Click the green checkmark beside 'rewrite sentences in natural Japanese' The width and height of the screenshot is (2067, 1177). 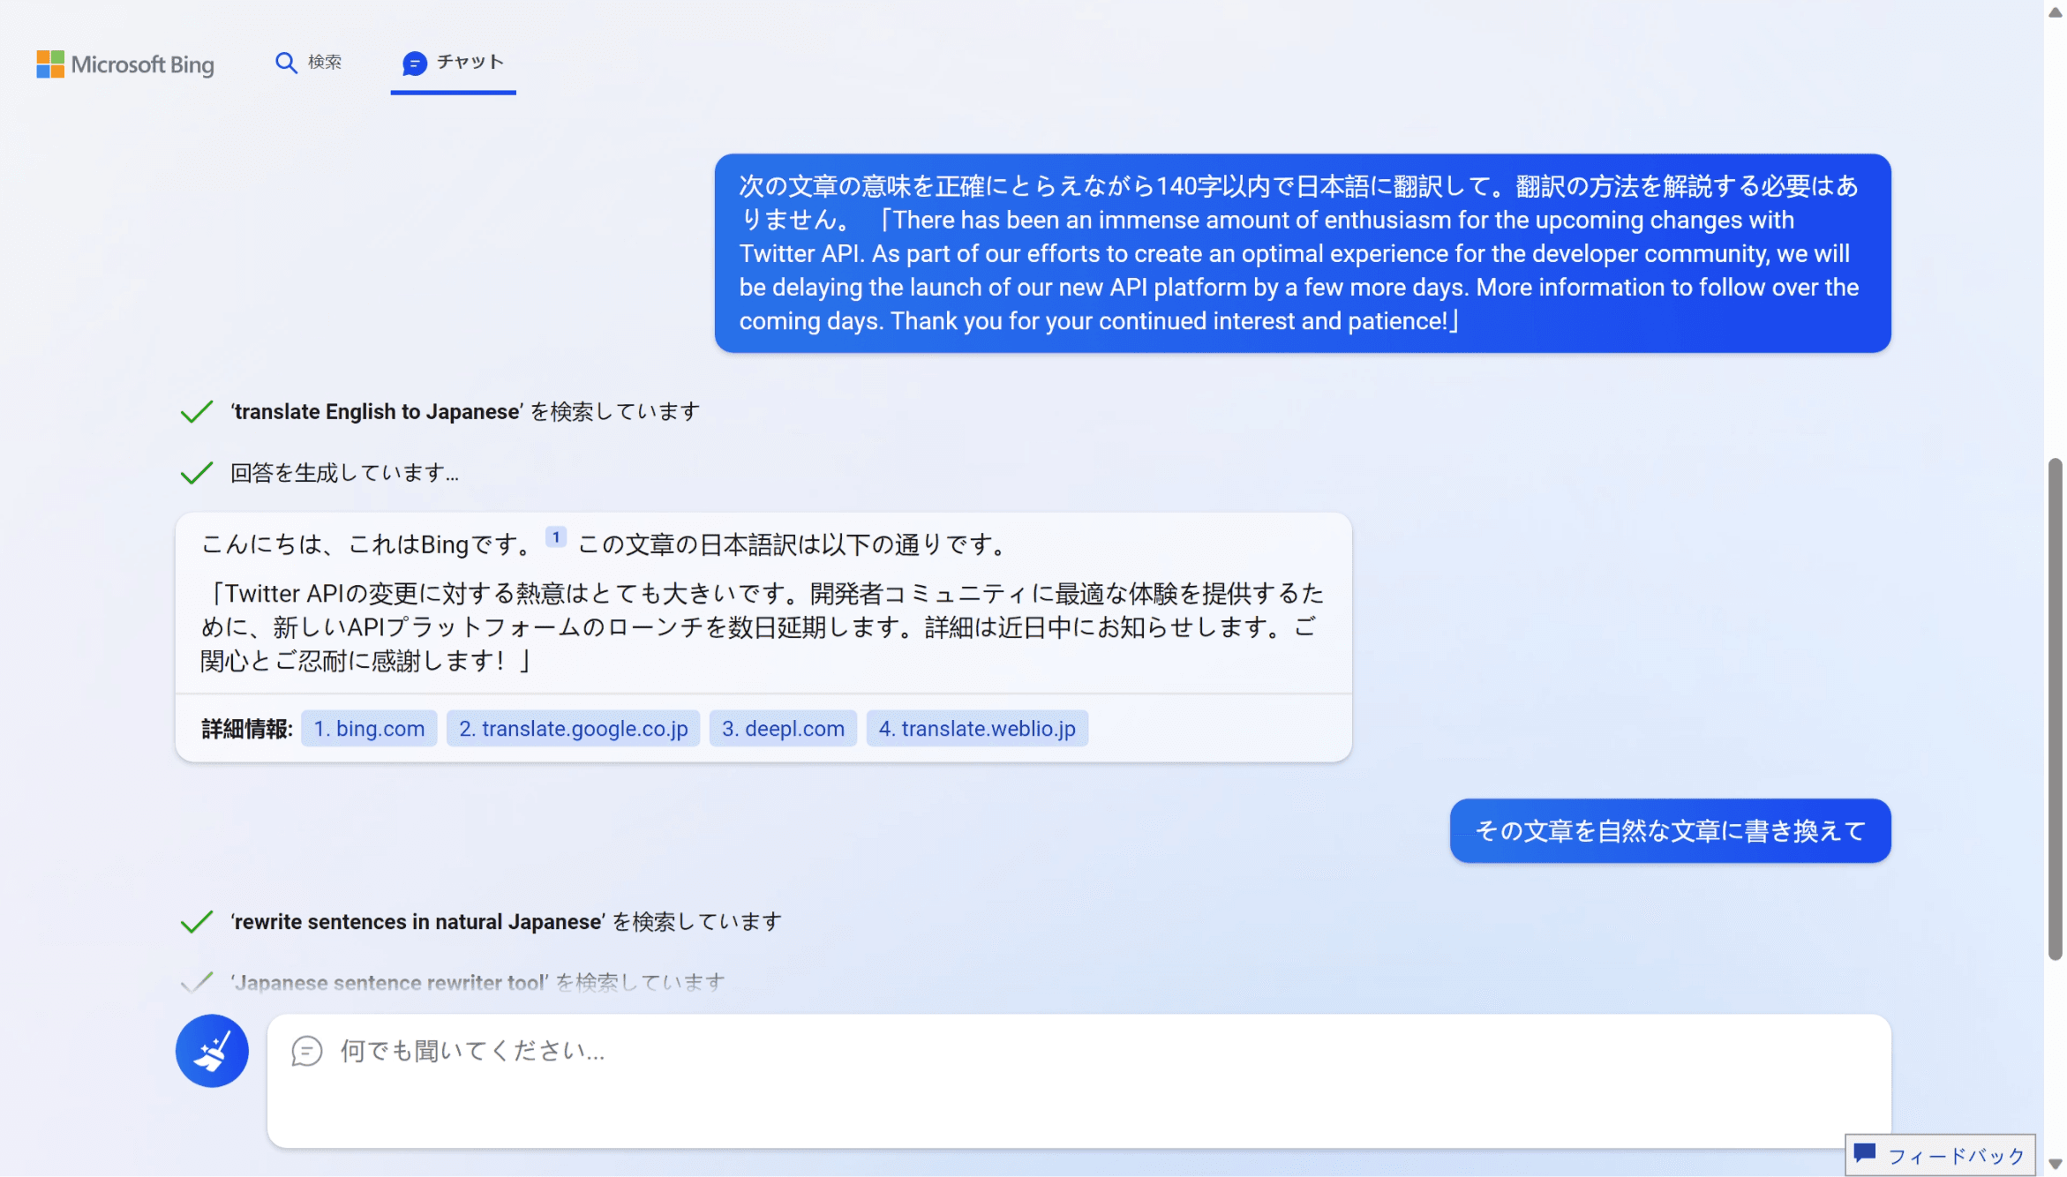(197, 922)
